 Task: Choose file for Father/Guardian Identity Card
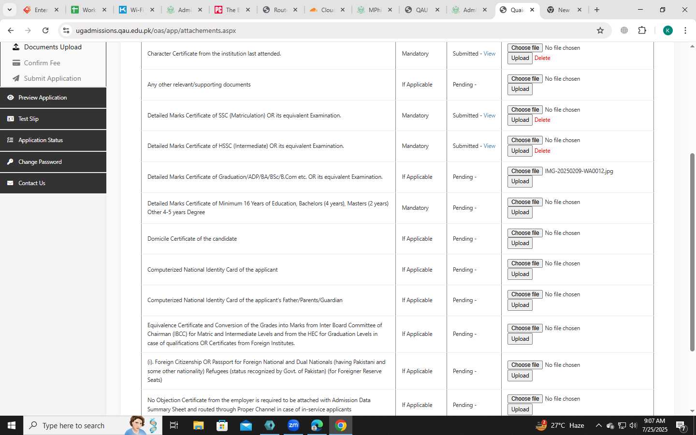[x=525, y=294]
